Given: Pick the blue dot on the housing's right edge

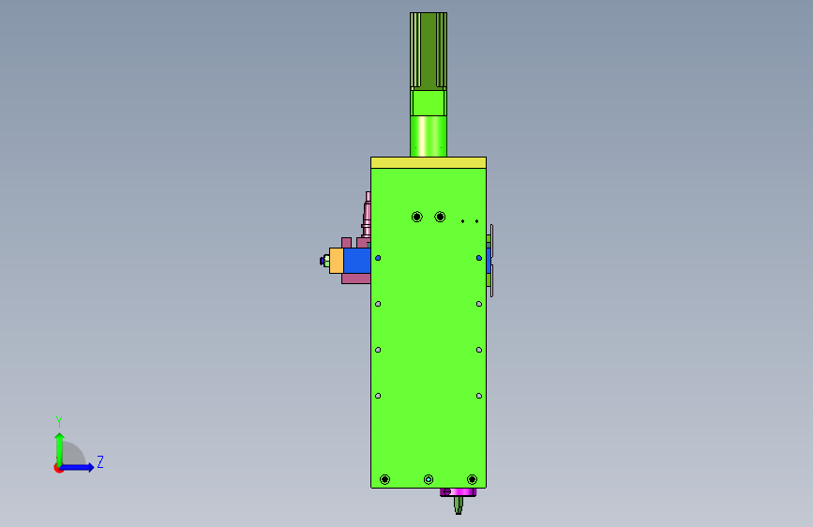Looking at the screenshot, I should click(479, 258).
